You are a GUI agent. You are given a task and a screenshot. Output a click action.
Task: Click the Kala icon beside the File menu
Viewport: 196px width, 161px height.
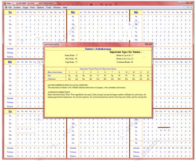(6, 8)
